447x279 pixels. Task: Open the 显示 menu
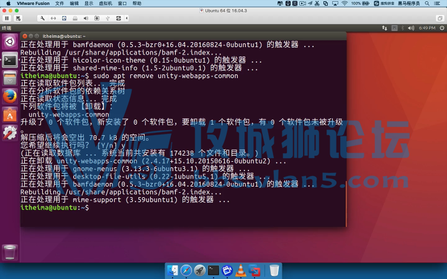89,4
